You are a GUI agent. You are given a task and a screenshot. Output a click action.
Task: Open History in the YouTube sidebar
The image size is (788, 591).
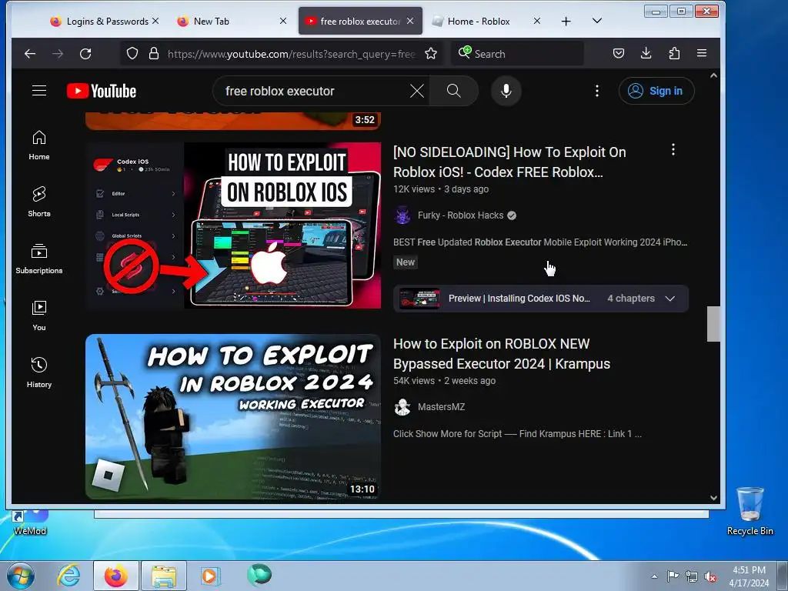tap(39, 372)
